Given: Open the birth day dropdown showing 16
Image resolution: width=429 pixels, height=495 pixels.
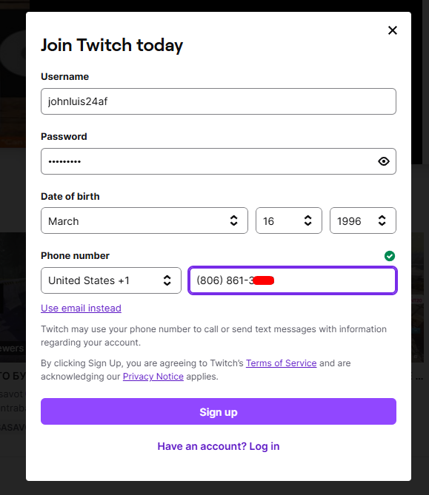Looking at the screenshot, I should [289, 220].
